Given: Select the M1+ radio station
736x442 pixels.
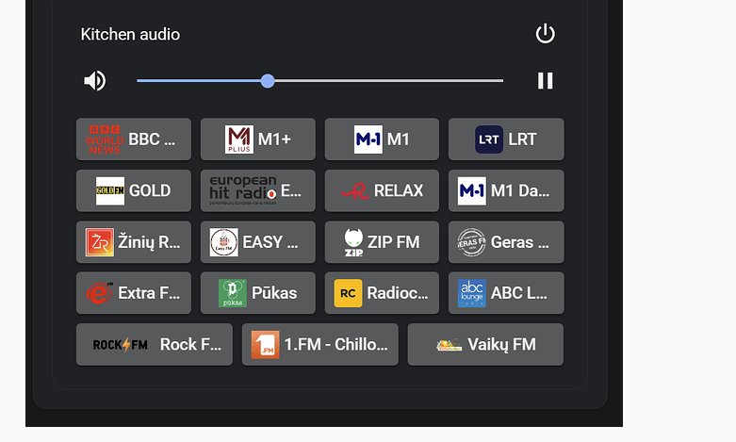Looking at the screenshot, I should [x=257, y=139].
